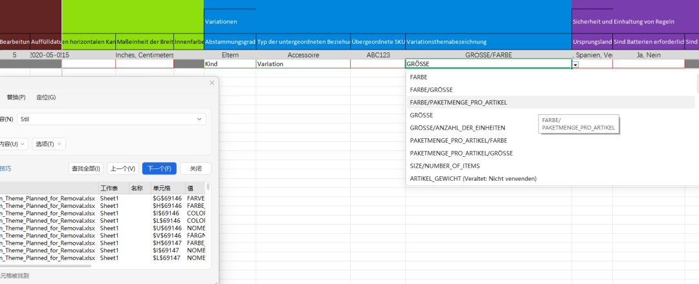This screenshot has width=699, height=284.
Task: Choose PAKETMENGE_PRO_ARTIKEL/GRÖSSE from the list
Action: point(551,153)
